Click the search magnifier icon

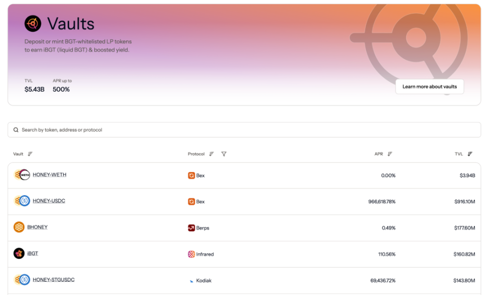16,130
